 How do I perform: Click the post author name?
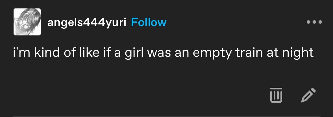pyautogui.click(x=87, y=22)
